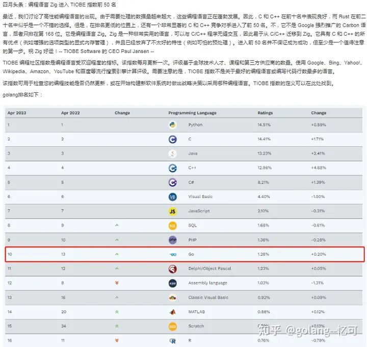Click the 'PHP' language name

coord(192,240)
